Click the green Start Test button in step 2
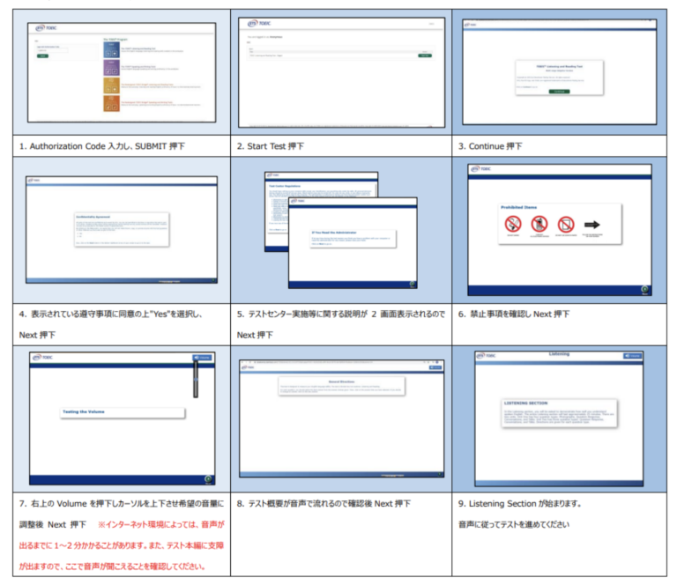 pyautogui.click(x=425, y=56)
